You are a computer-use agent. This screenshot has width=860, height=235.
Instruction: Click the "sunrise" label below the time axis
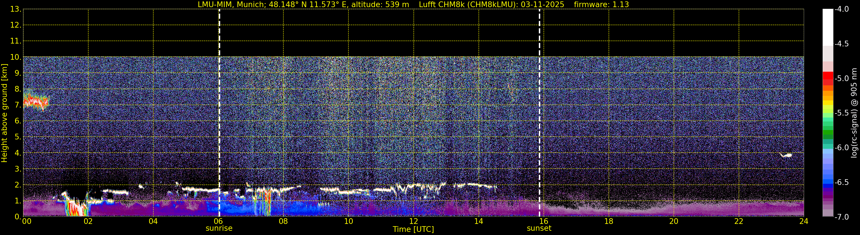[219, 228]
